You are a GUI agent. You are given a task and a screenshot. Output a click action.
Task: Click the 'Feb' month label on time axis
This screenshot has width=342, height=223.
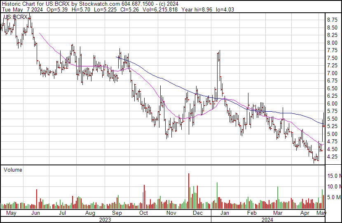coord(252,213)
